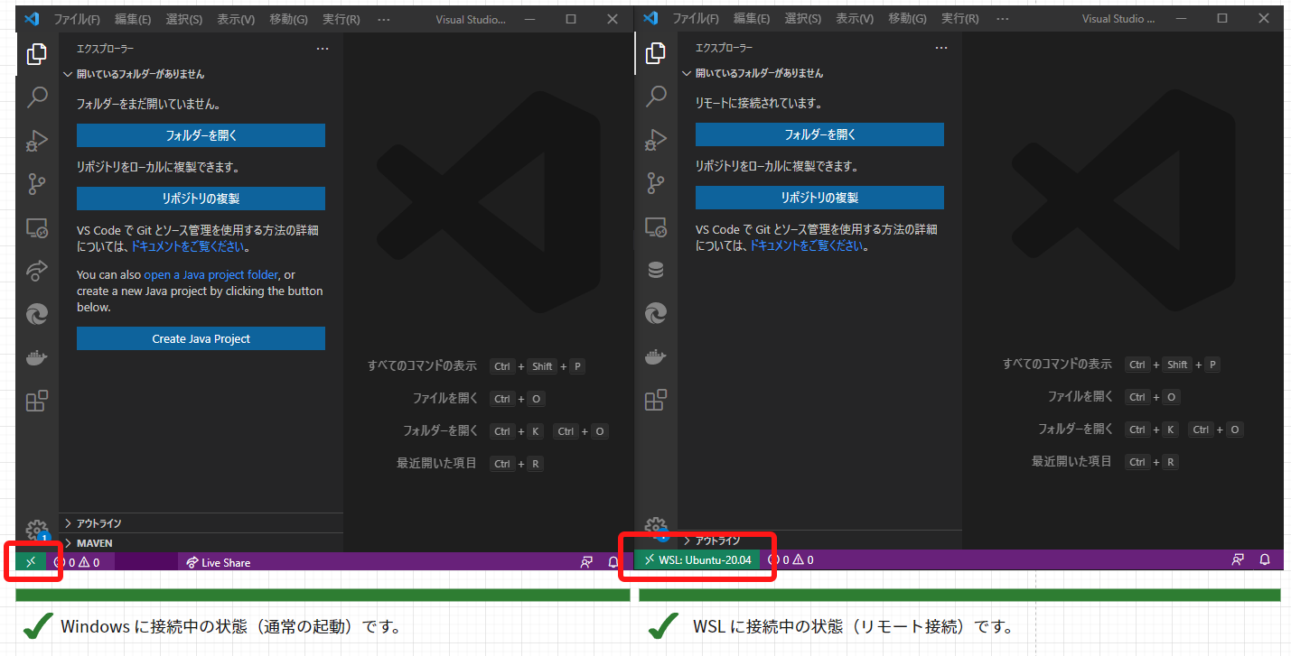Open Extensions view in left VS Code window
Screen dimensions: 1291x656
pos(37,401)
